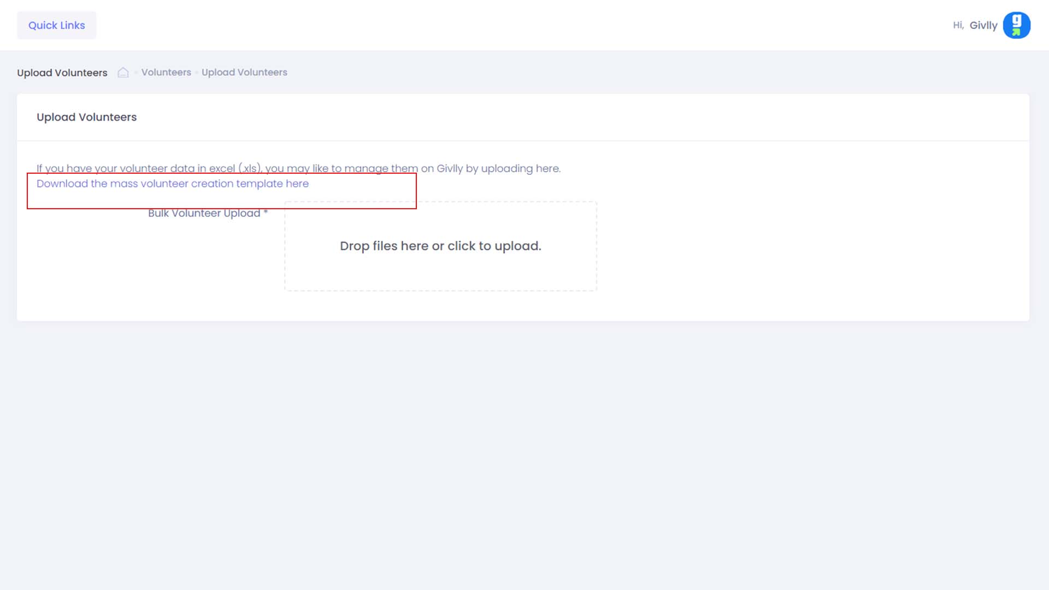The image size is (1049, 590).
Task: Click the excel data description sentence
Action: click(x=298, y=168)
